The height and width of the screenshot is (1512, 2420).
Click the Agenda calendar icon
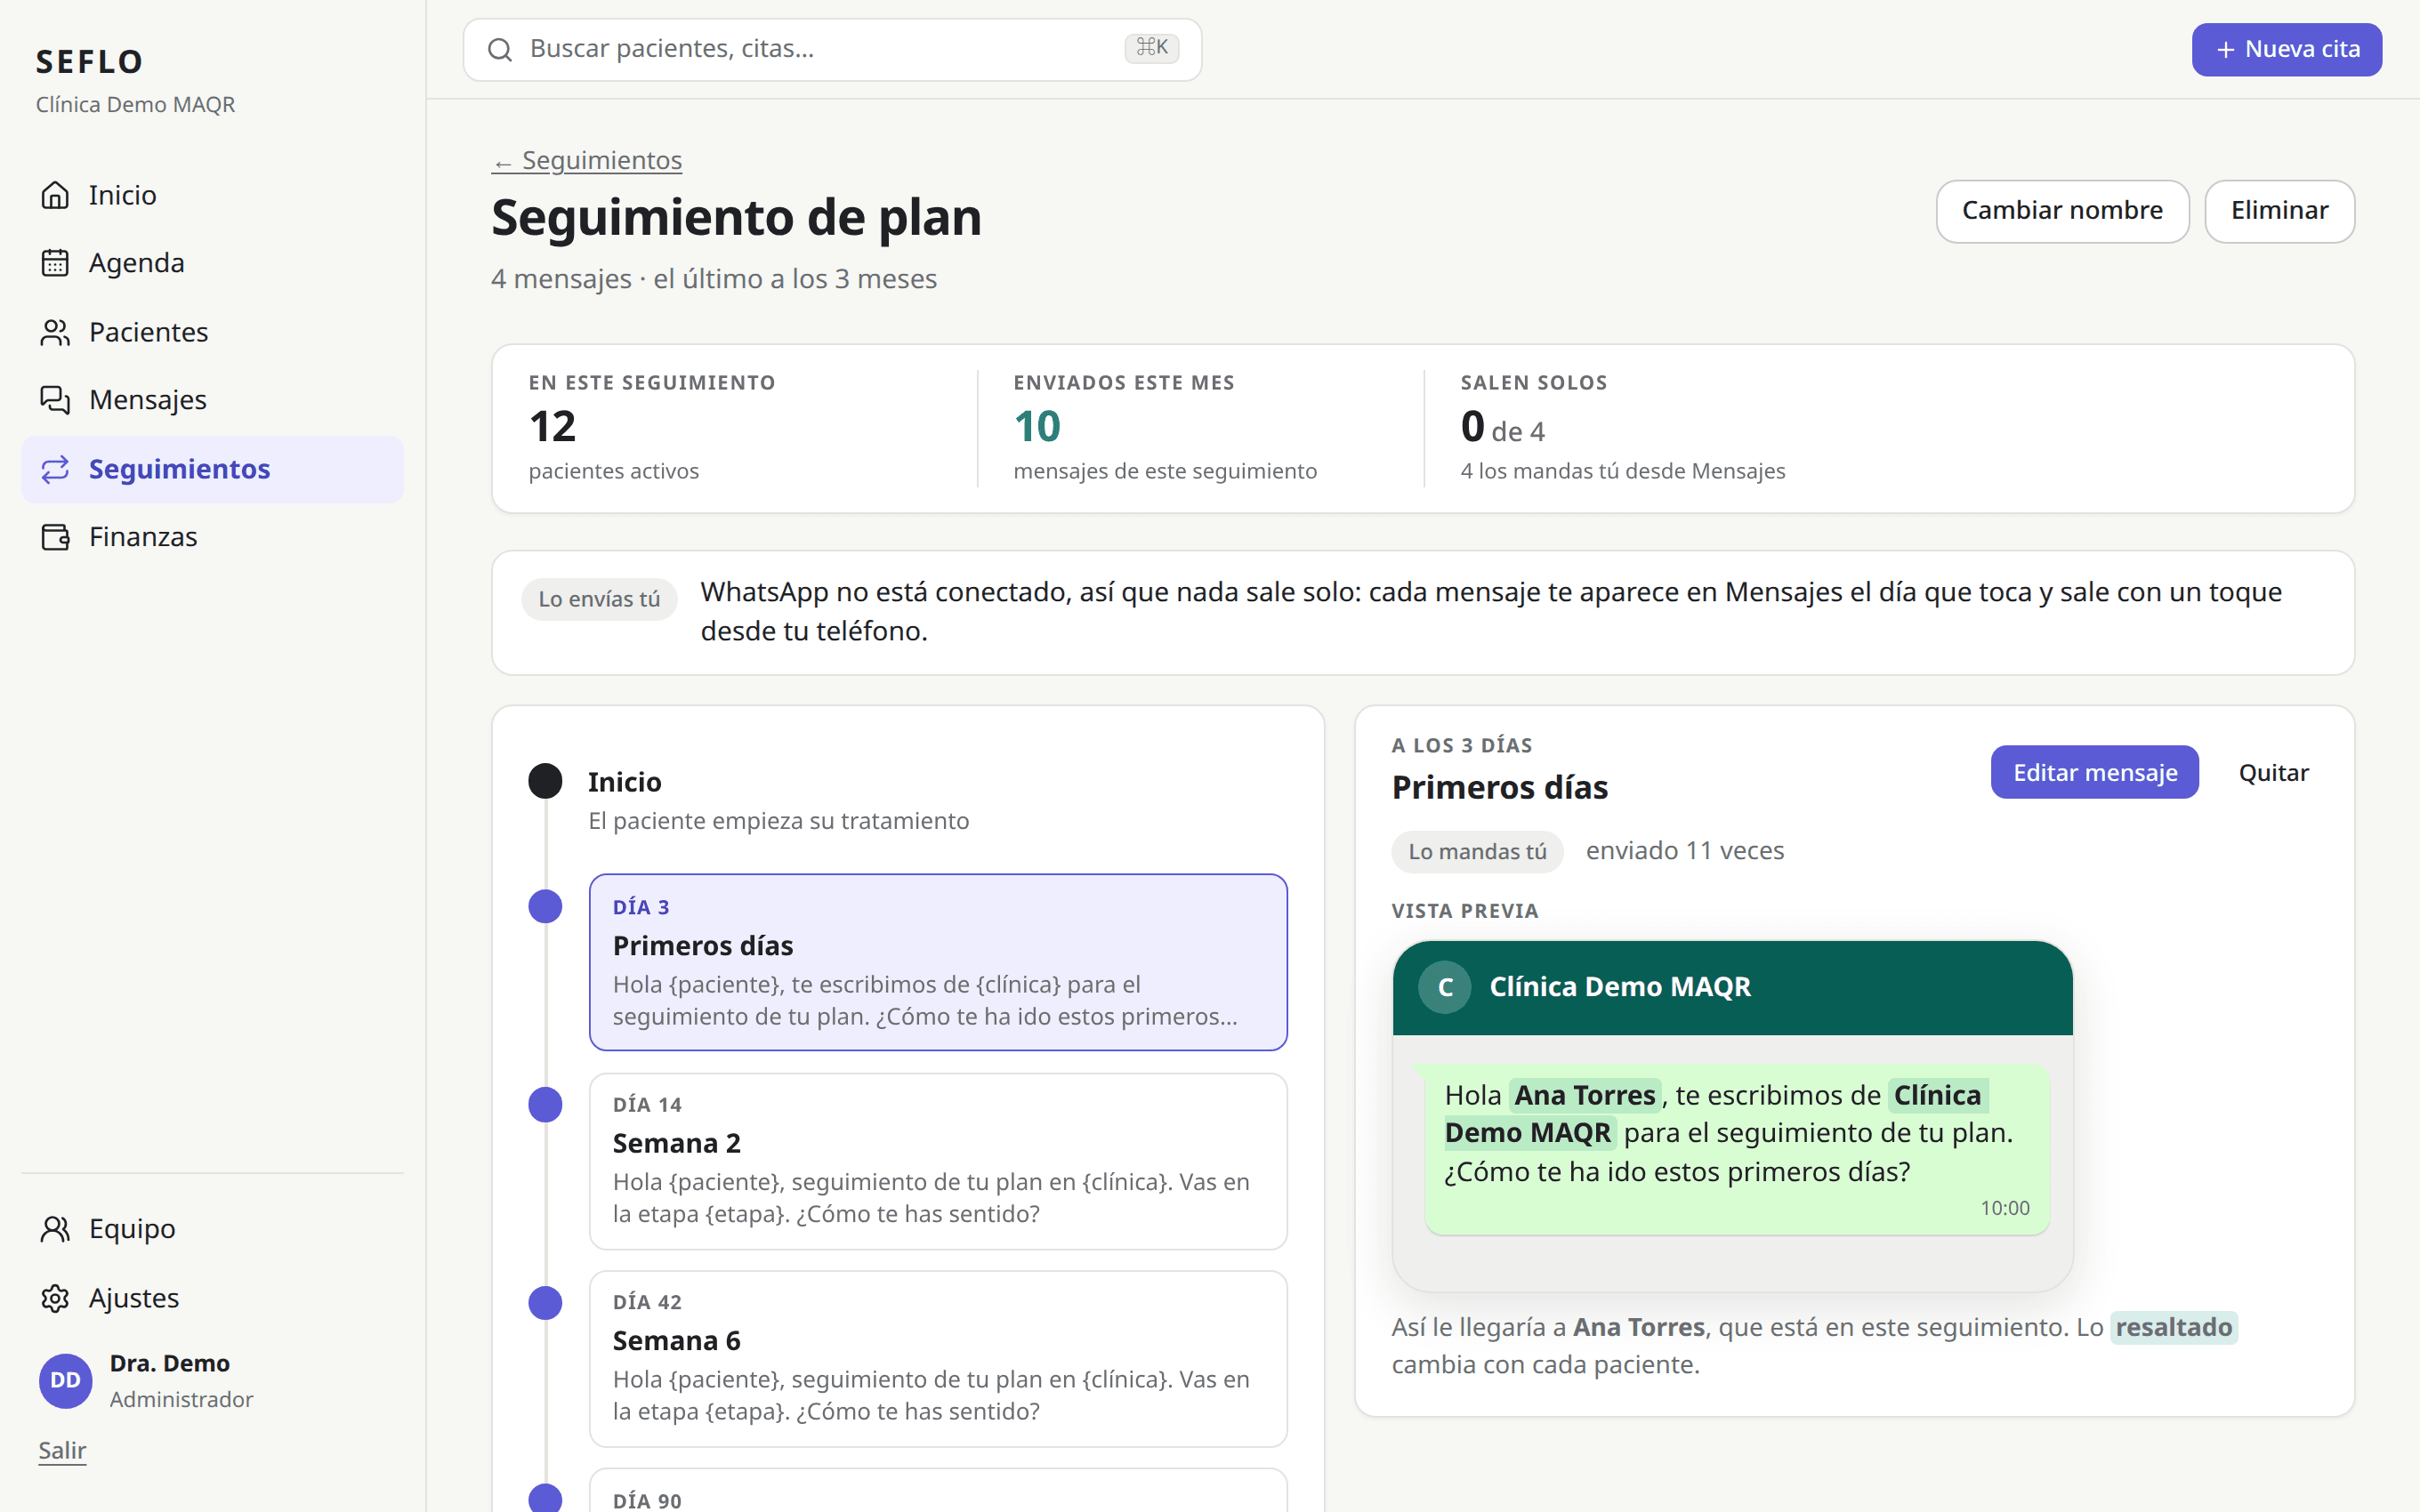point(55,263)
